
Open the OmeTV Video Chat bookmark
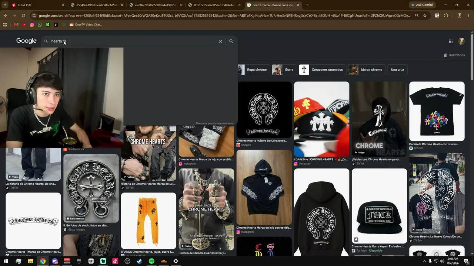click(x=86, y=25)
